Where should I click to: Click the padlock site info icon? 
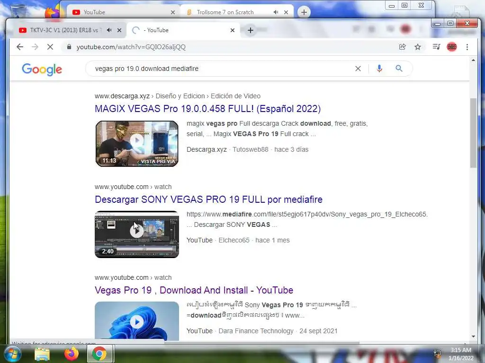[69, 47]
